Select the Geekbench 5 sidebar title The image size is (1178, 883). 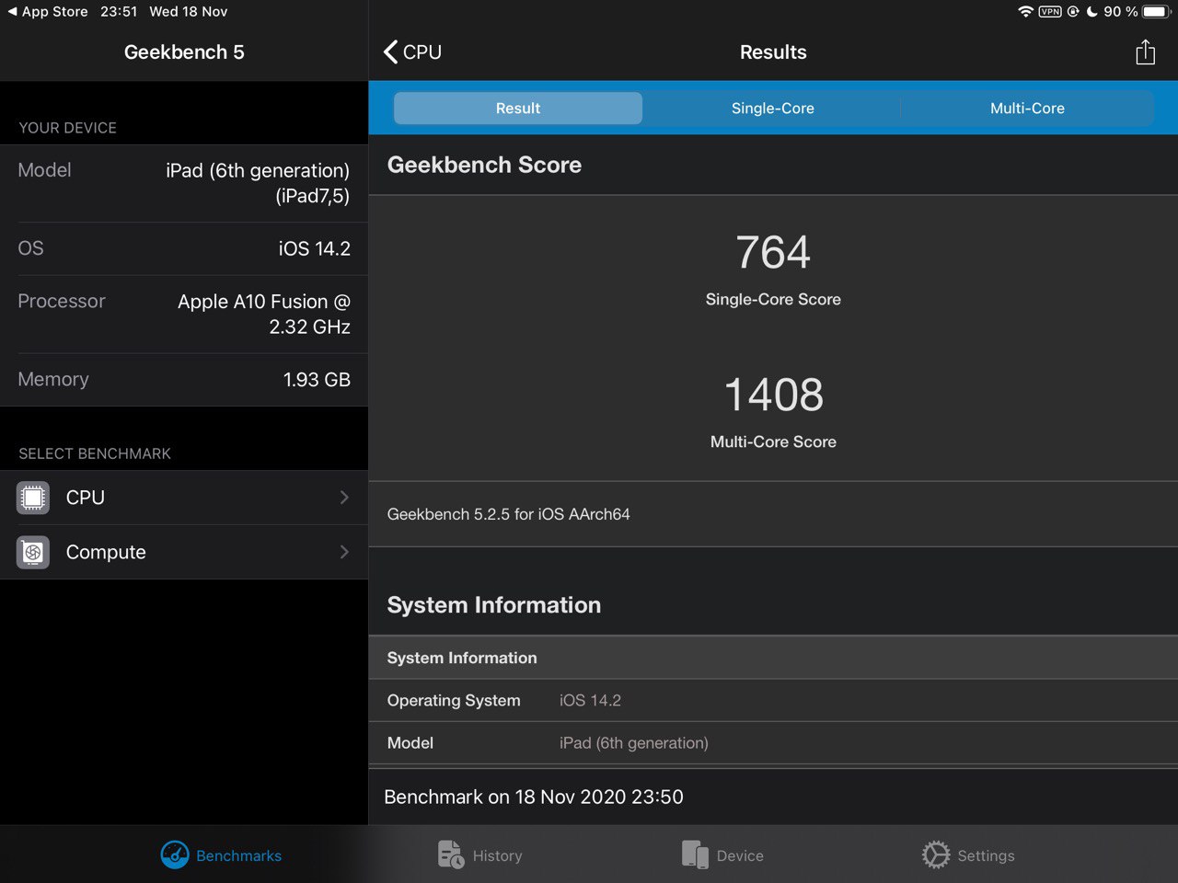click(x=184, y=52)
